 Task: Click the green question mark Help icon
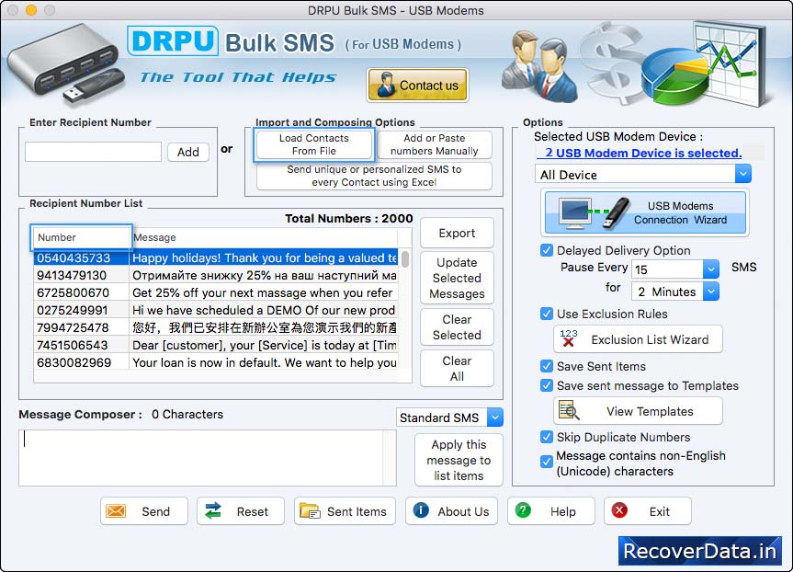tap(523, 509)
